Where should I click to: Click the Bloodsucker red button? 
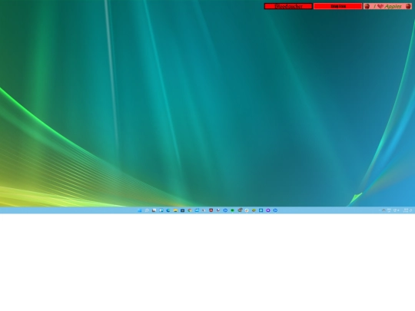pyautogui.click(x=288, y=6)
